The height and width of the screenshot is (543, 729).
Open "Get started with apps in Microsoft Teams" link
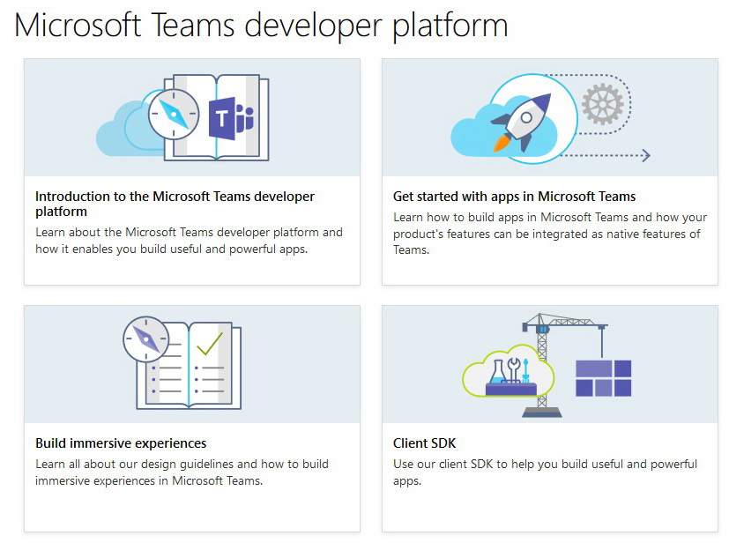click(x=514, y=196)
